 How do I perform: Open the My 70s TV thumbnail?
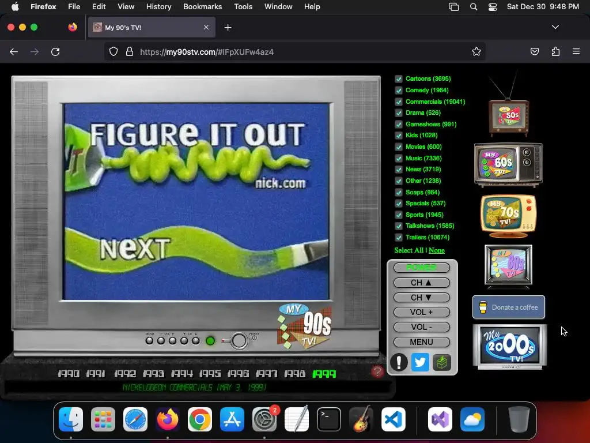508,216
